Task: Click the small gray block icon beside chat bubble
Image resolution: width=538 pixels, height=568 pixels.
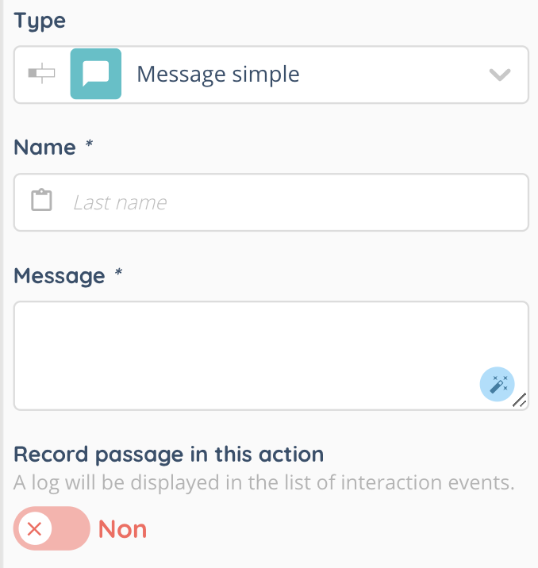Action: click(42, 74)
